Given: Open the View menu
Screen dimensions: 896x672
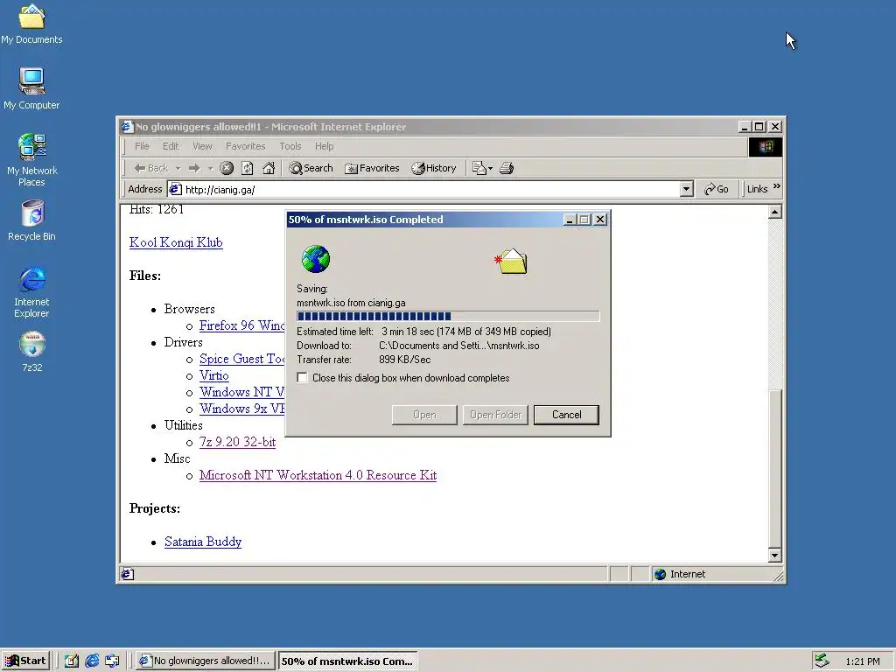Looking at the screenshot, I should [202, 146].
